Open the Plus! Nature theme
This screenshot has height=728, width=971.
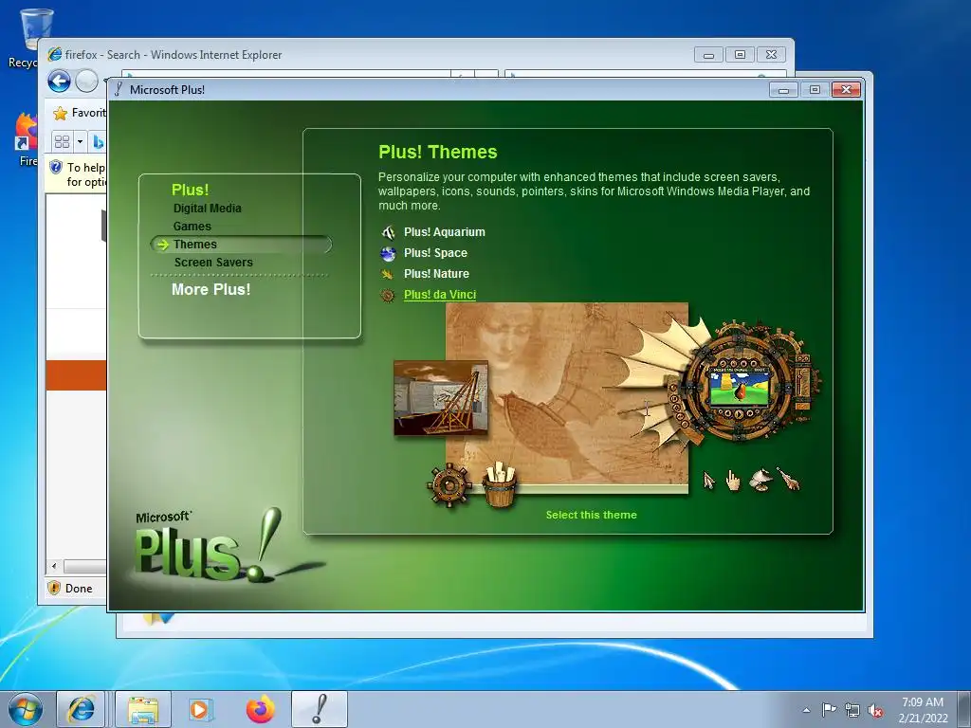[x=436, y=274]
